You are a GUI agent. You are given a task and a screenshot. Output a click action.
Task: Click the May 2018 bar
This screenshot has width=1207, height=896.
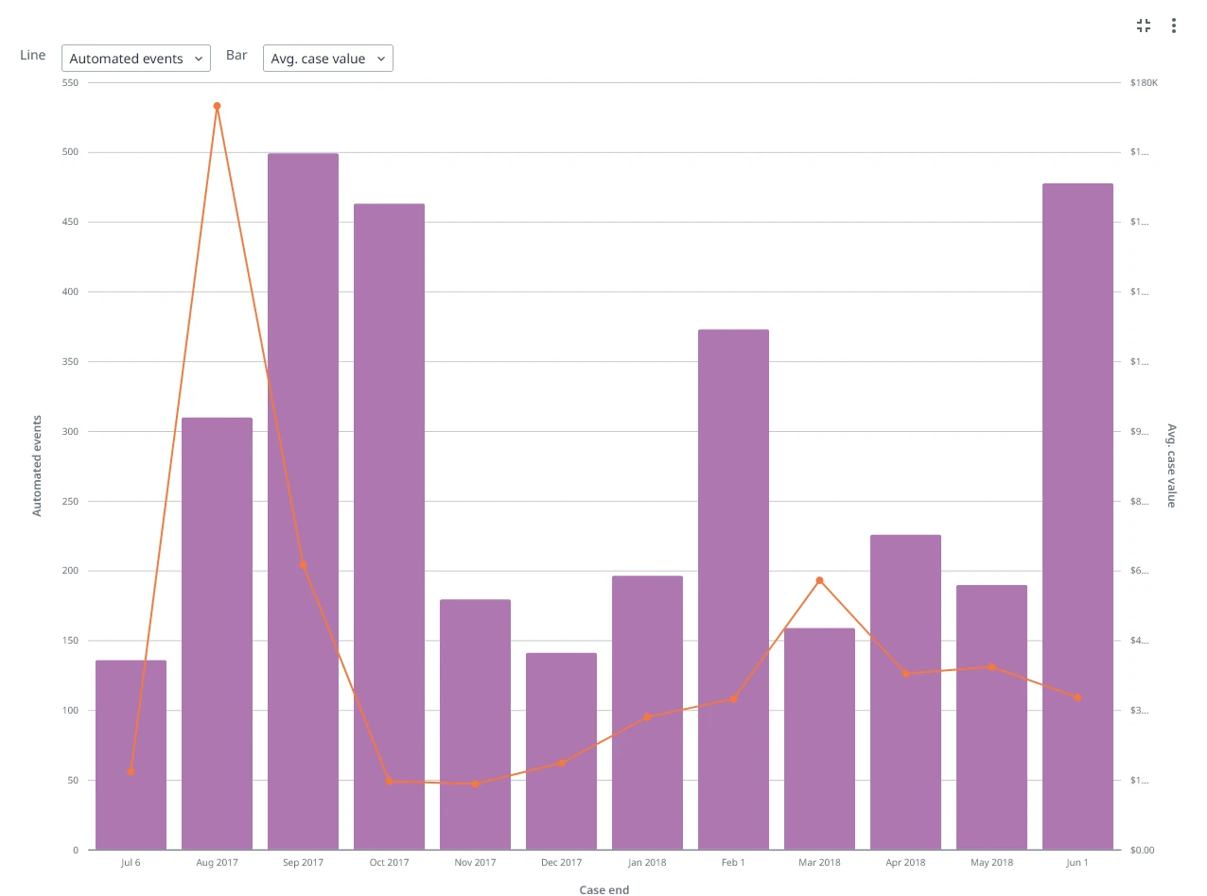click(x=991, y=717)
